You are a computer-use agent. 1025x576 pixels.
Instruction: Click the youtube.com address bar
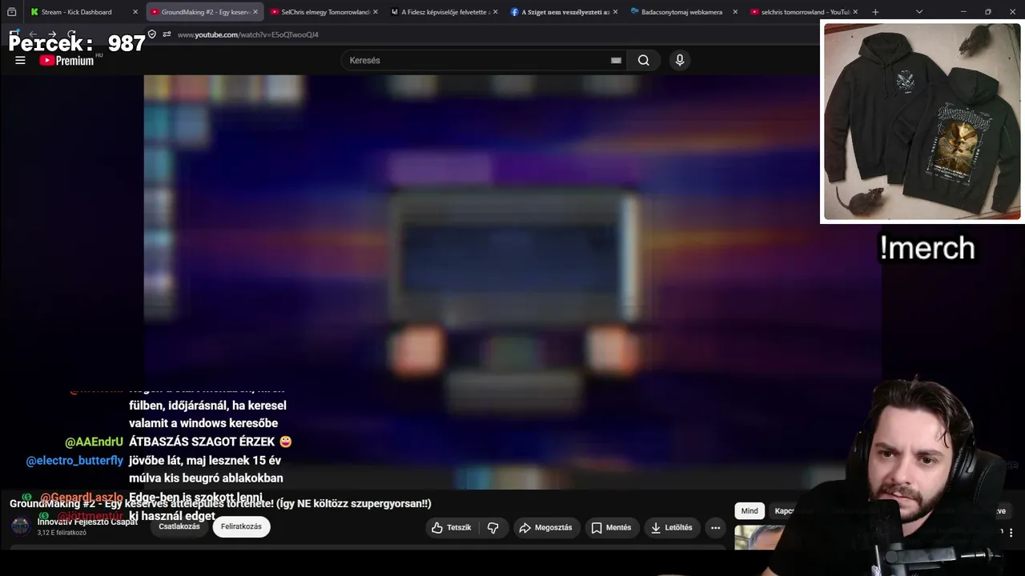point(247,34)
